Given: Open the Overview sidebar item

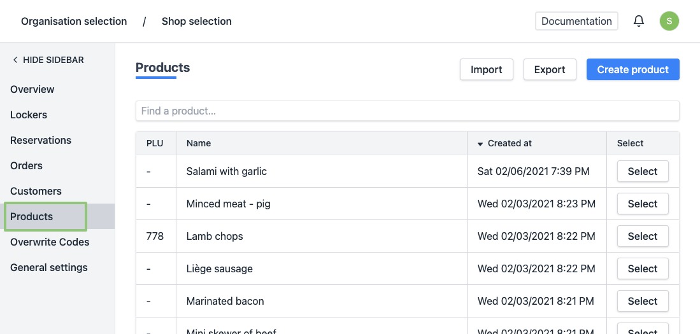Looking at the screenshot, I should point(32,89).
